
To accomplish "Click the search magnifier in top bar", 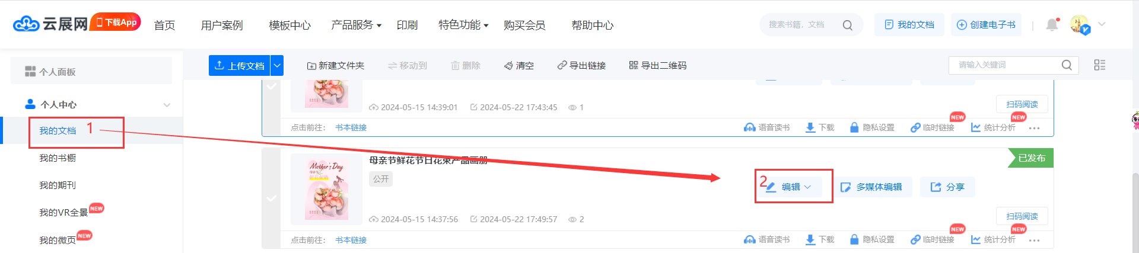I will 848,25.
